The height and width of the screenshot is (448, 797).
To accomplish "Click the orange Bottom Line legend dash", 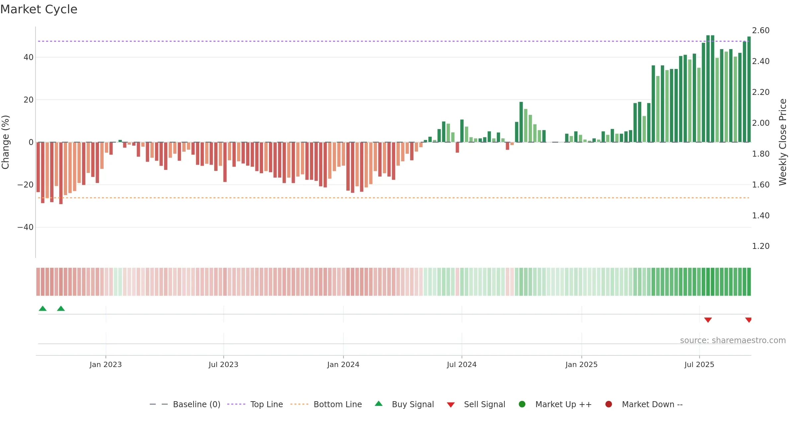I will (x=299, y=404).
